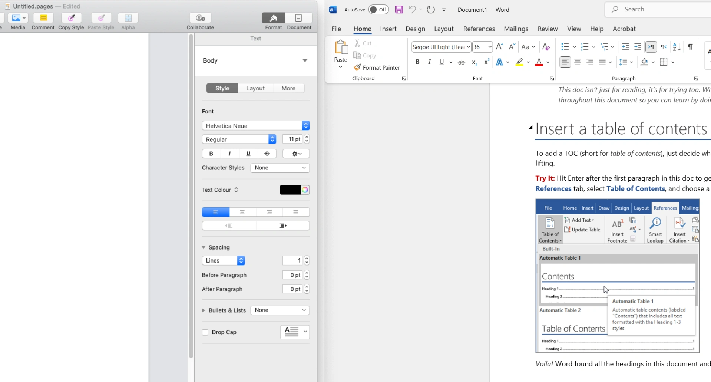Select the Layout tab in Pages Format panel

(x=255, y=88)
